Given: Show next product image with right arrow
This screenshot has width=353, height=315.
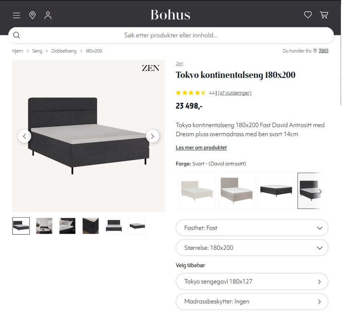Looking at the screenshot, I should 153,136.
